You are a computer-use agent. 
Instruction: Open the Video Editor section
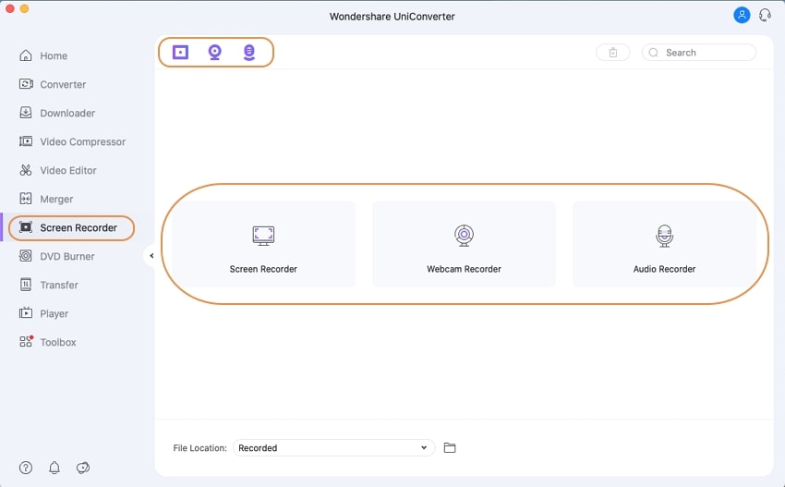click(57, 170)
